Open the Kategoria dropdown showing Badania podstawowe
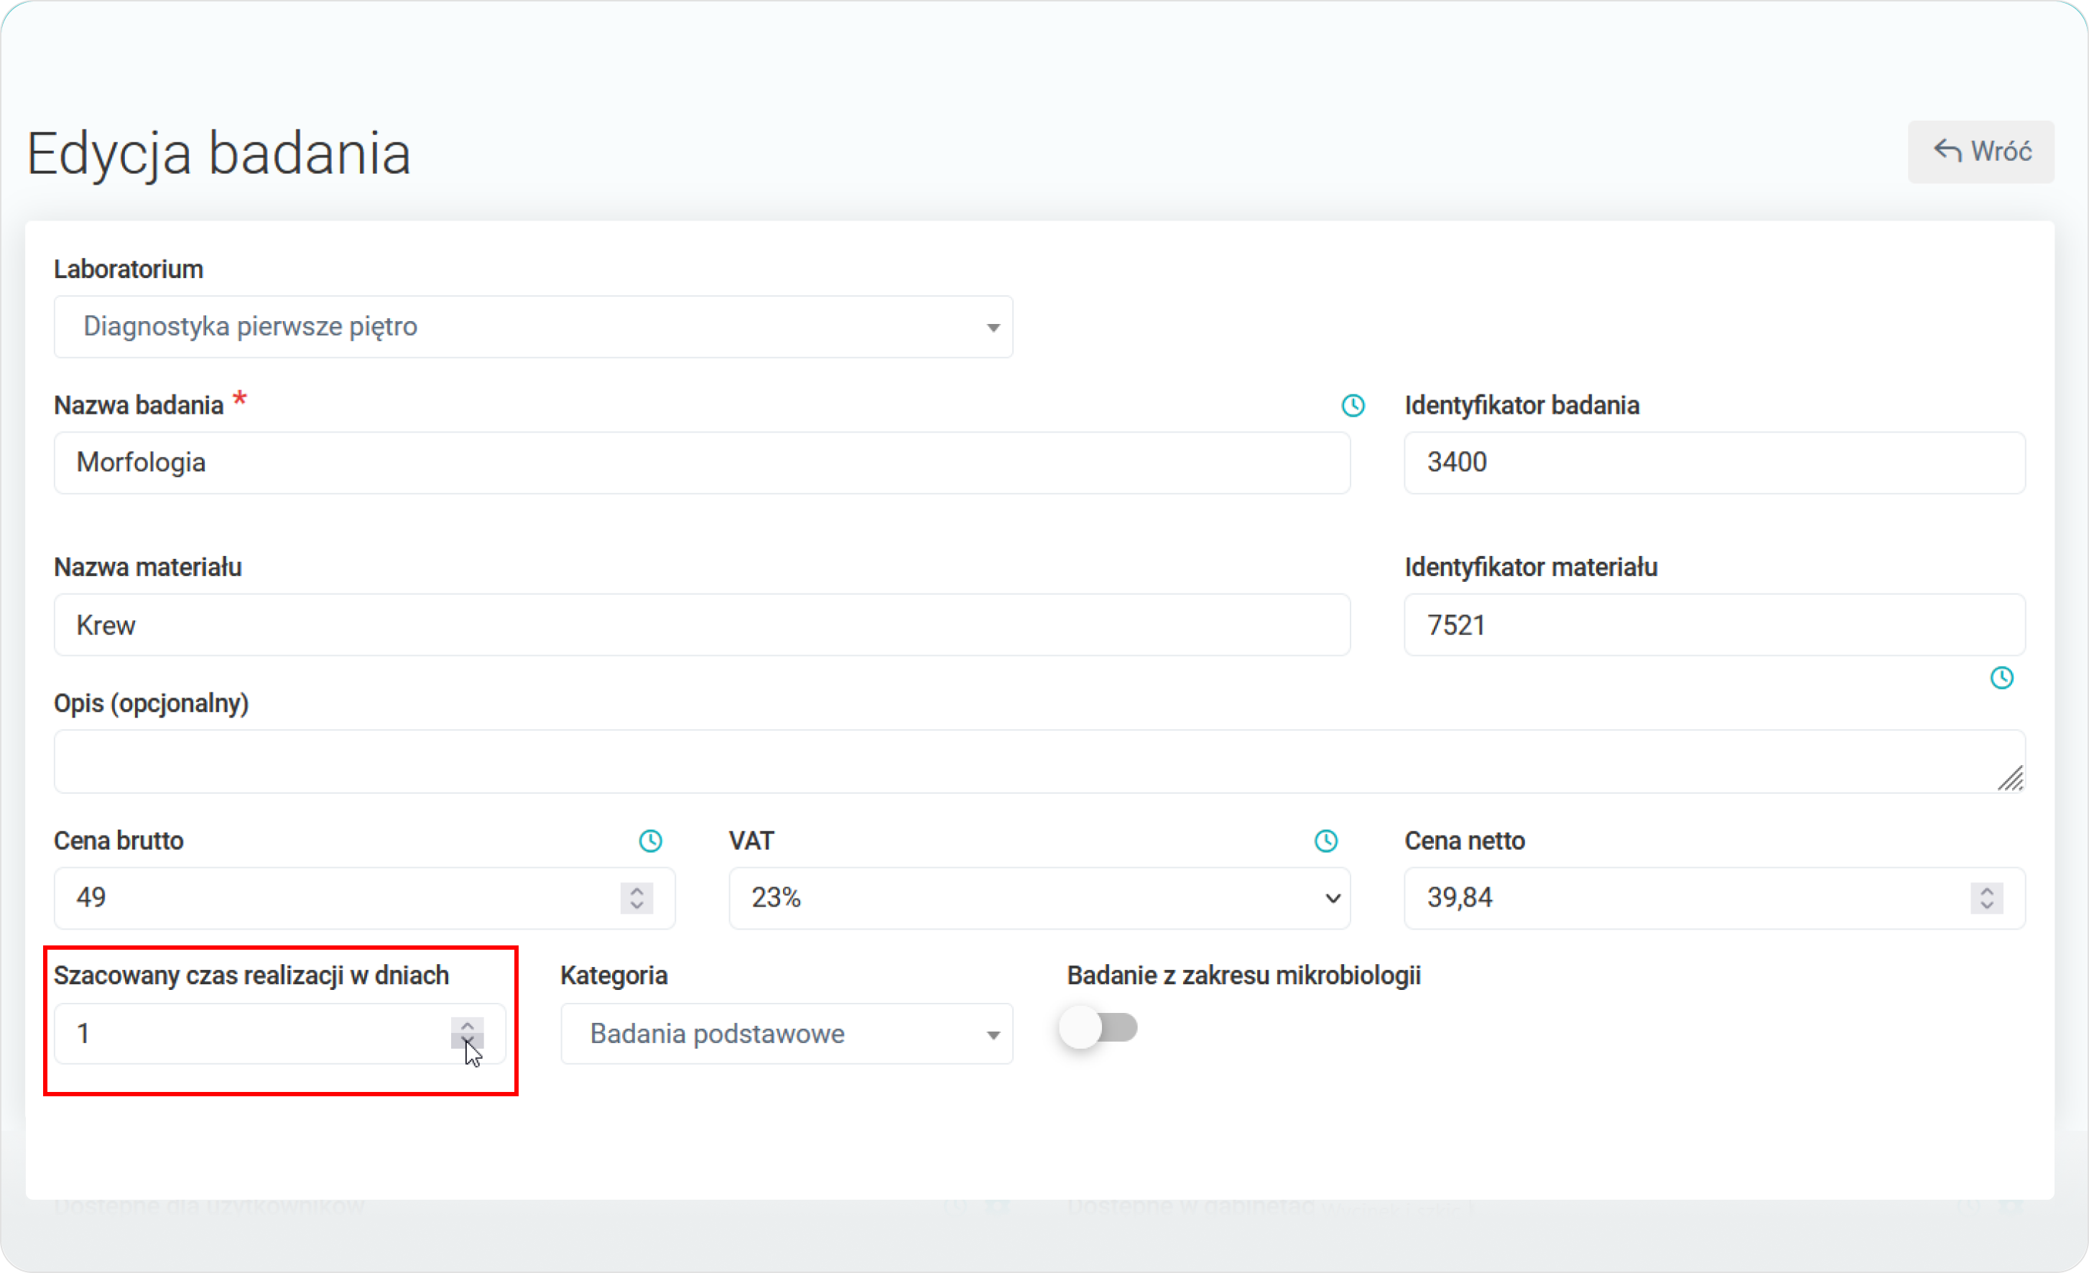This screenshot has height=1273, width=2089. click(787, 1034)
